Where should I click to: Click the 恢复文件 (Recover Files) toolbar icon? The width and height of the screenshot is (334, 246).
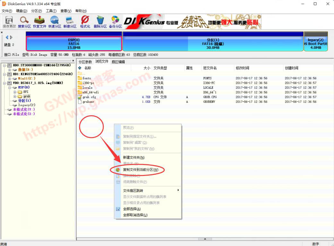click(x=39, y=22)
